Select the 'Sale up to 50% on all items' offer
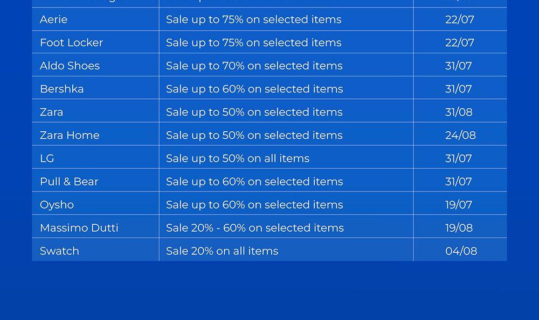This screenshot has width=539, height=320. 238,158
